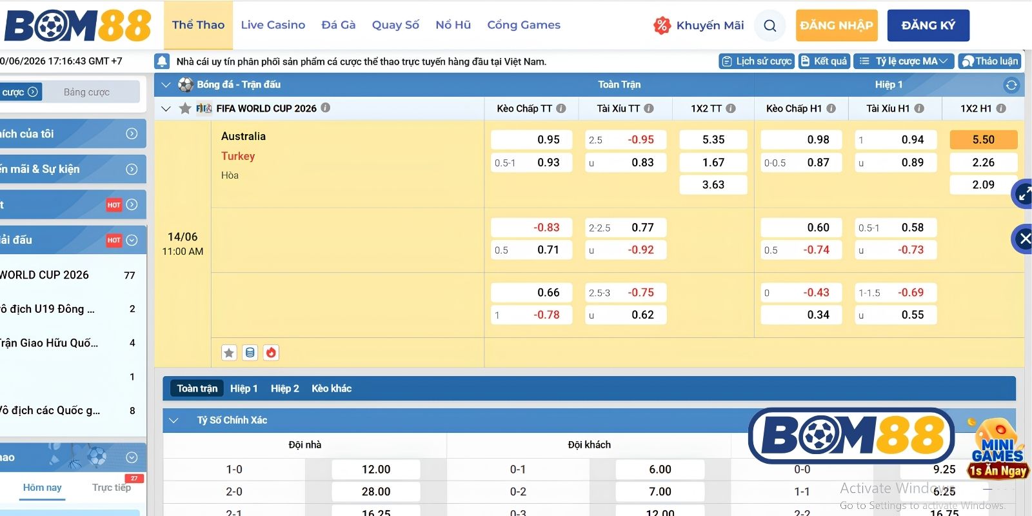Screen dimensions: 1032x516
Task: Open the Thể Thao menu
Action: [198, 25]
